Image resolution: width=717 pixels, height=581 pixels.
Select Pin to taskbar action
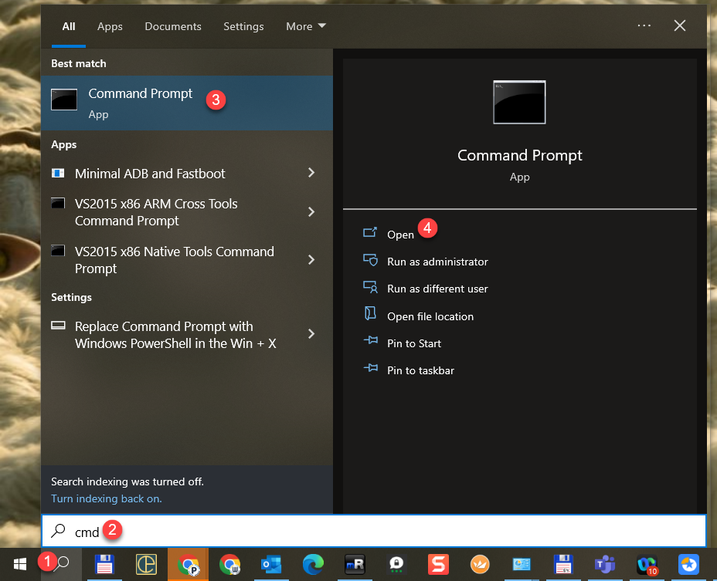coord(420,370)
